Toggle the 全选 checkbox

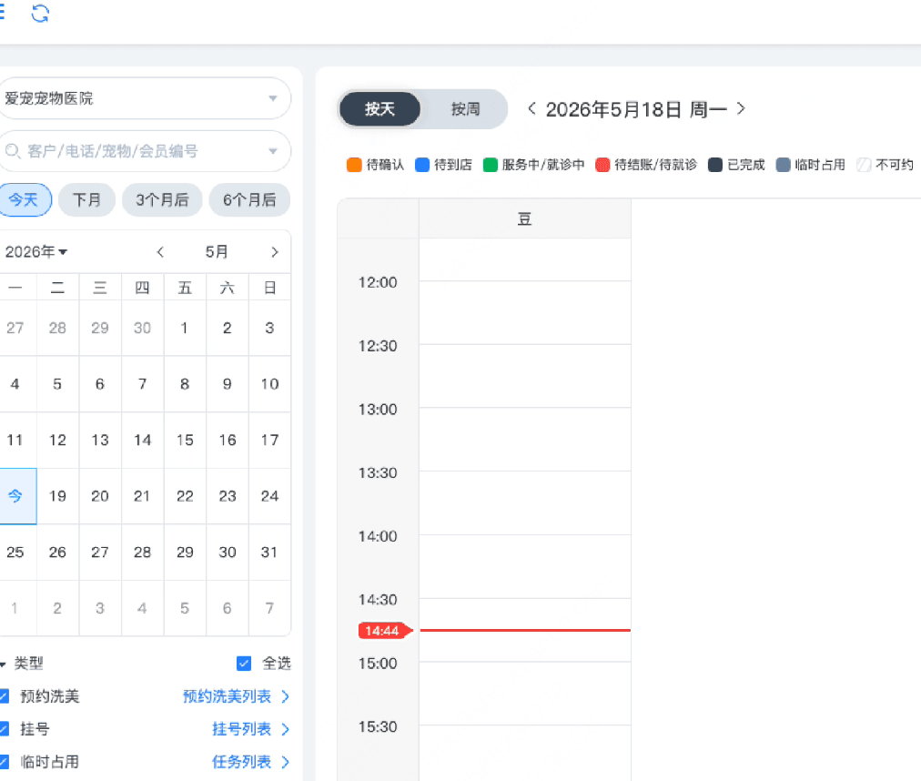(244, 664)
